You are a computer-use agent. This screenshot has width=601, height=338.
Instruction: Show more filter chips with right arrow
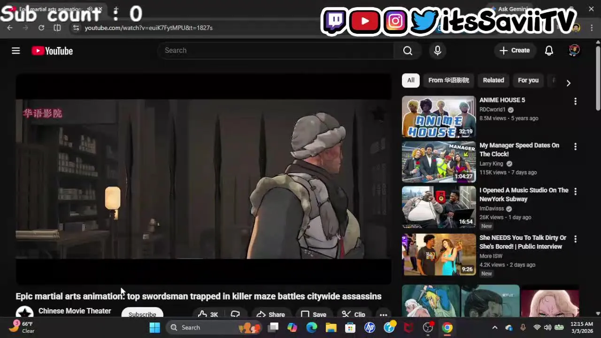pos(568,83)
